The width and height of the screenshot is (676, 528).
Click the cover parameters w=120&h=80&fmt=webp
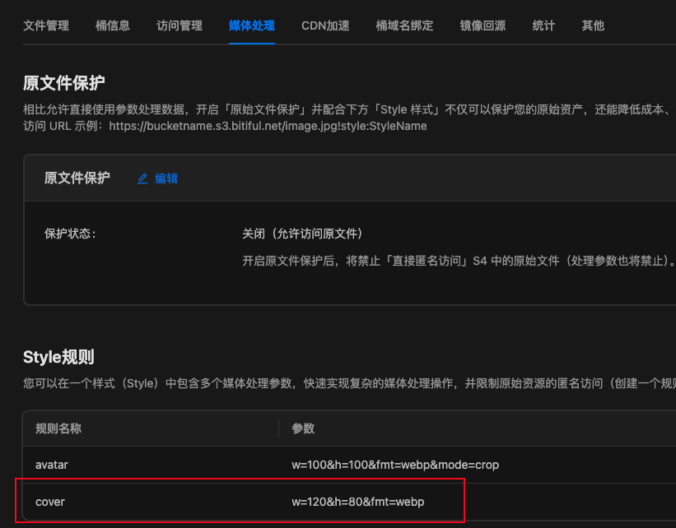(358, 502)
